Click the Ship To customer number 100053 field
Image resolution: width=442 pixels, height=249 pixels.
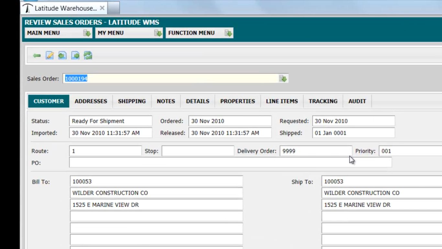(382, 182)
